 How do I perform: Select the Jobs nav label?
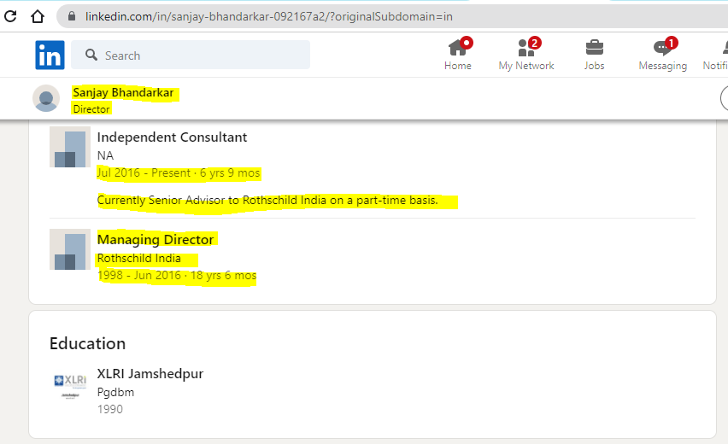(595, 66)
